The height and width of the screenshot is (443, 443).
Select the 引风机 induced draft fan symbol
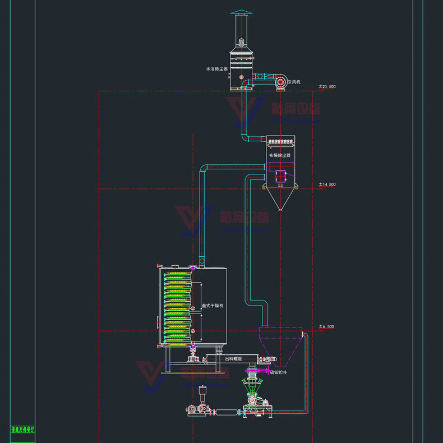280,83
